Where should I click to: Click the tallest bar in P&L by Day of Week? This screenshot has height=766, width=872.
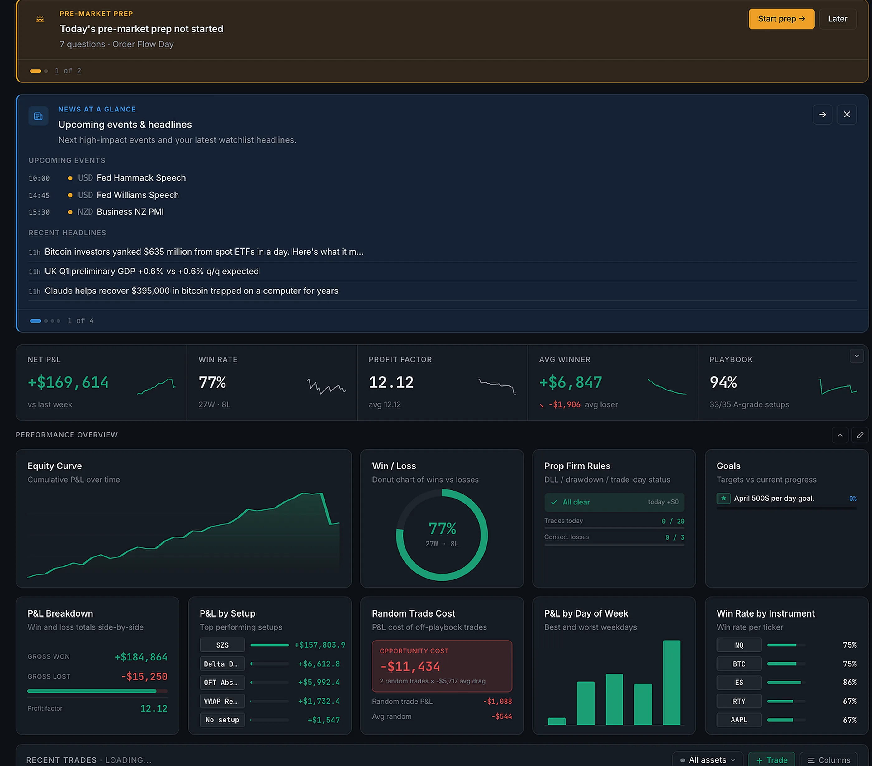671,683
